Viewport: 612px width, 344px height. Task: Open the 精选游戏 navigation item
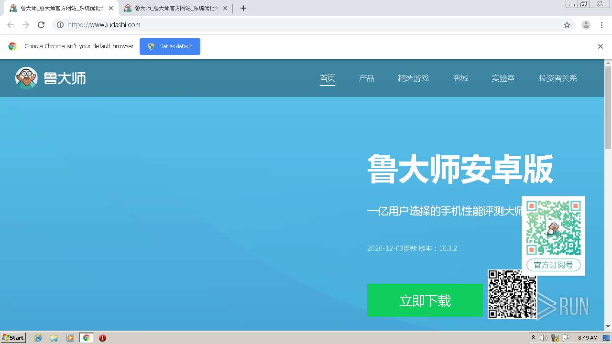[414, 78]
